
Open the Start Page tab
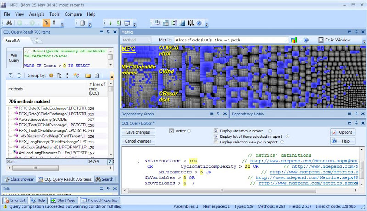63,200
